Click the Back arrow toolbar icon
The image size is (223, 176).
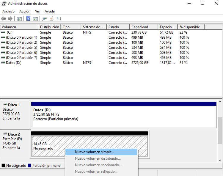coord(3,18)
